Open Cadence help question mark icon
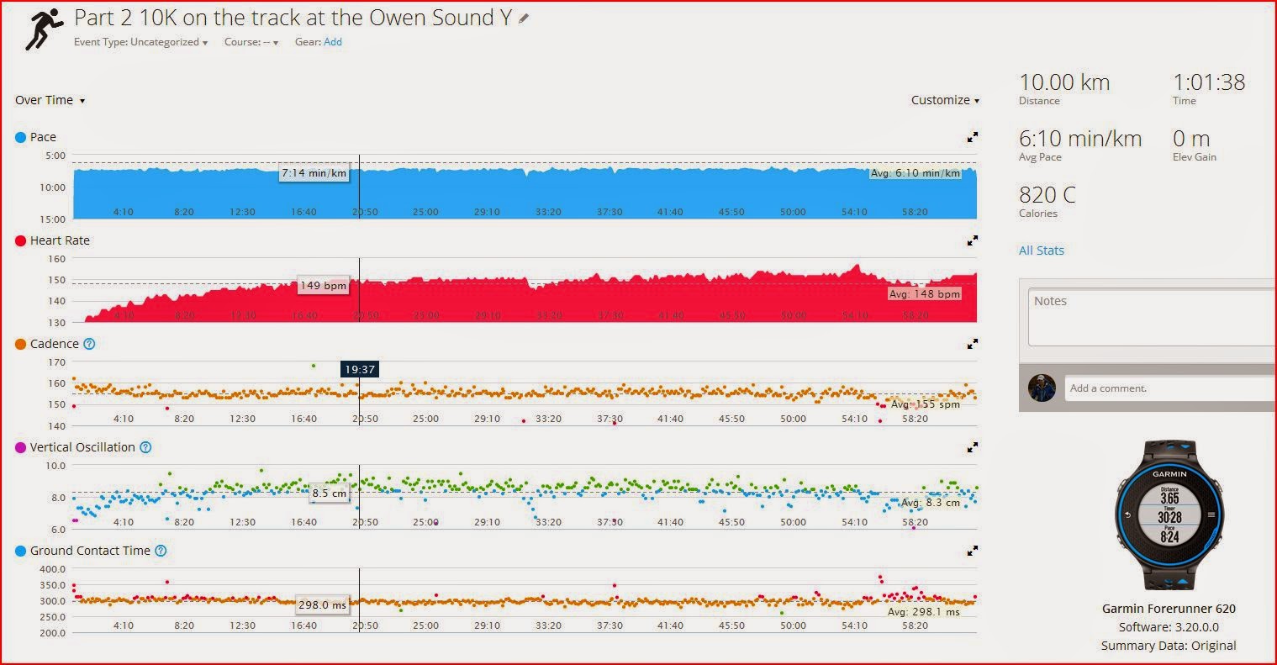Screen dimensions: 1277x665 [90, 344]
